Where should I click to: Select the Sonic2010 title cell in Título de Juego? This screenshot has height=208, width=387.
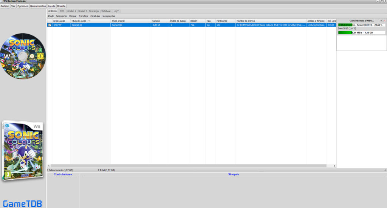91,25
